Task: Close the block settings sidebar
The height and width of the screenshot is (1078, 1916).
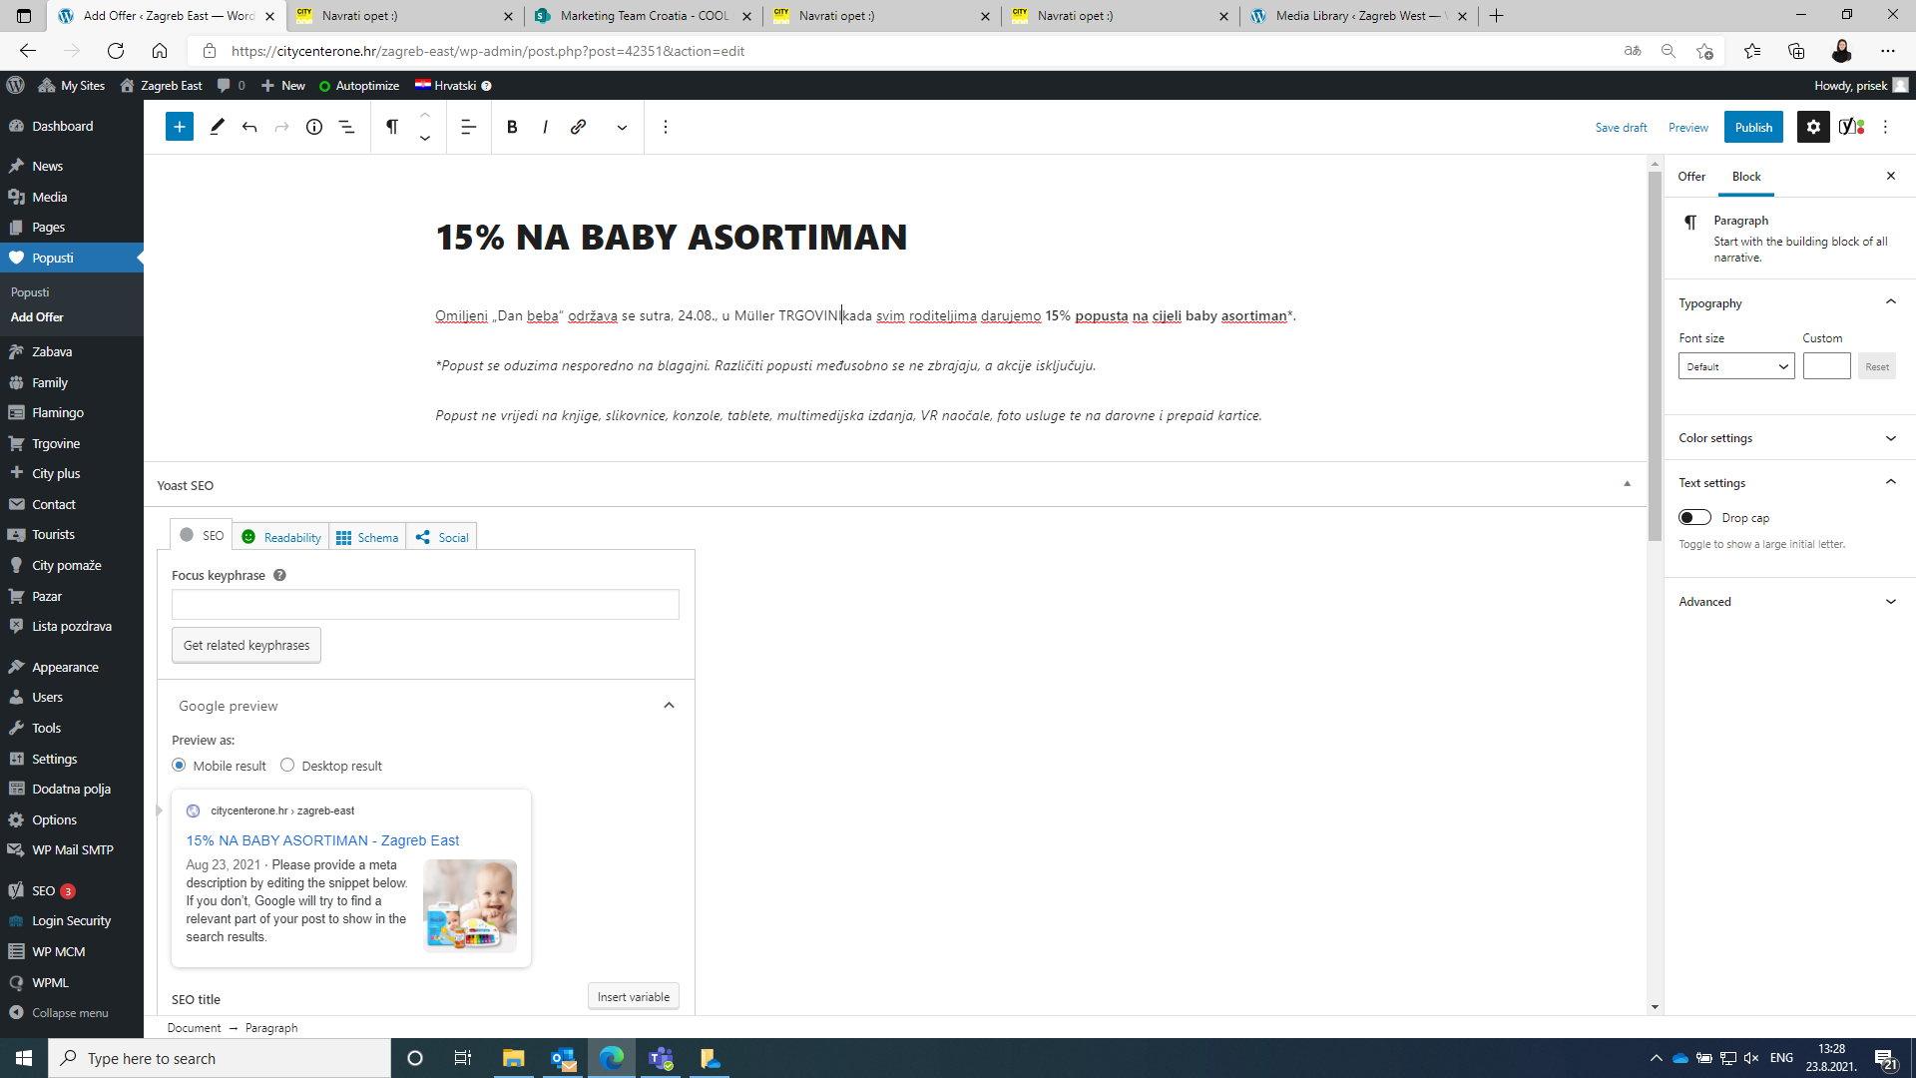Action: (1890, 176)
